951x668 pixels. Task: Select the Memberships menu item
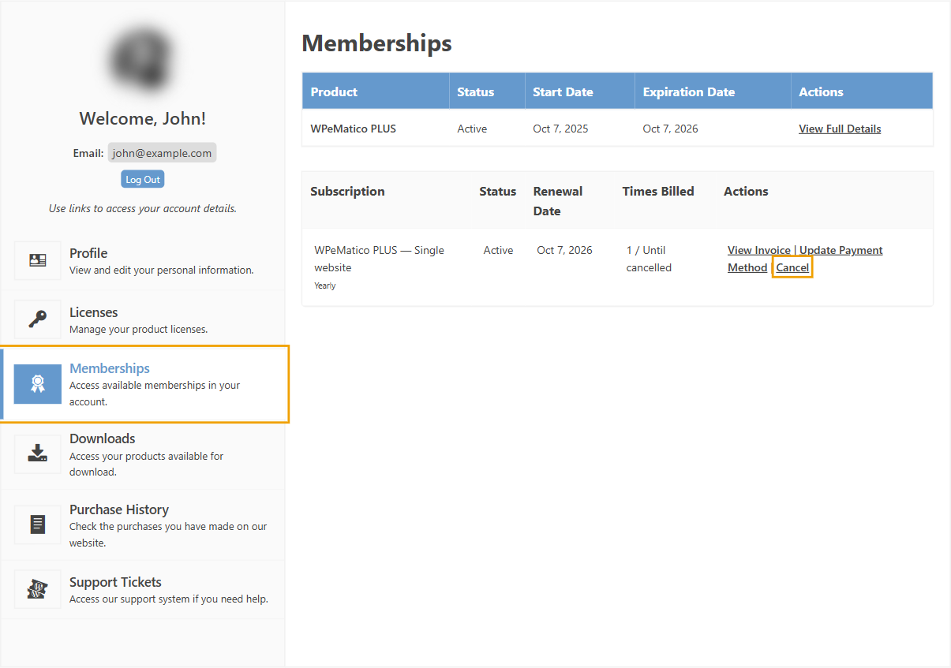coord(143,384)
